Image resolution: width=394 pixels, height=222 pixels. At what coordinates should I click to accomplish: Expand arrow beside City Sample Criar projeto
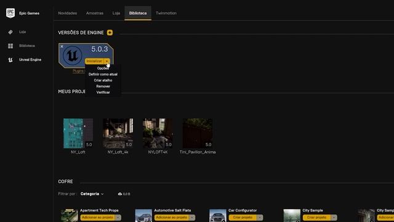[334, 218]
